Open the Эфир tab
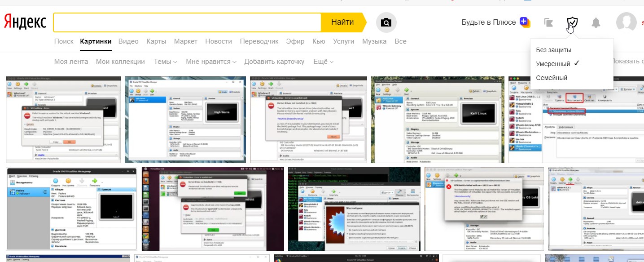Screen dimensions: 644x262 [295, 41]
